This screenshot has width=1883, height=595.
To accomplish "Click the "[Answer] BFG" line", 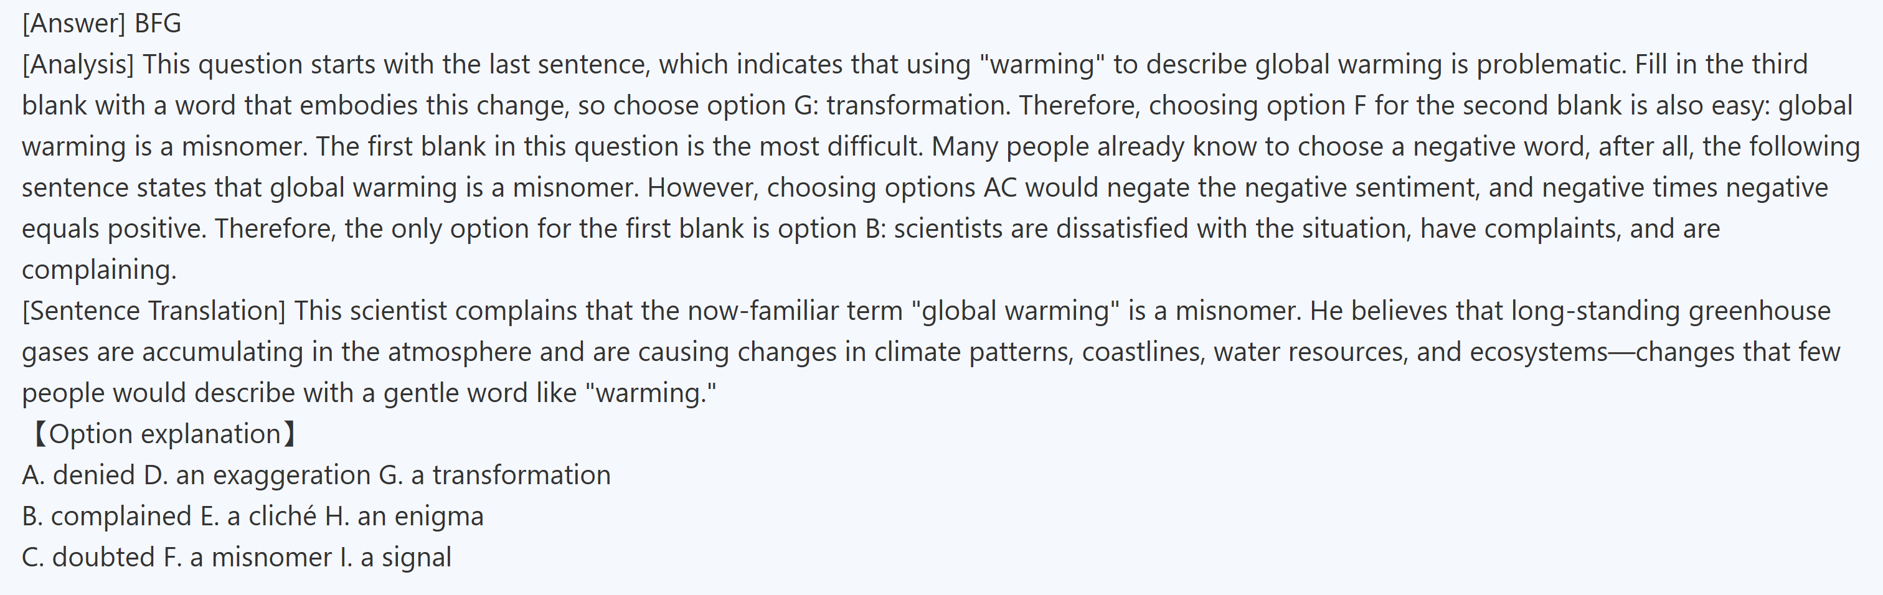I will point(101,24).
